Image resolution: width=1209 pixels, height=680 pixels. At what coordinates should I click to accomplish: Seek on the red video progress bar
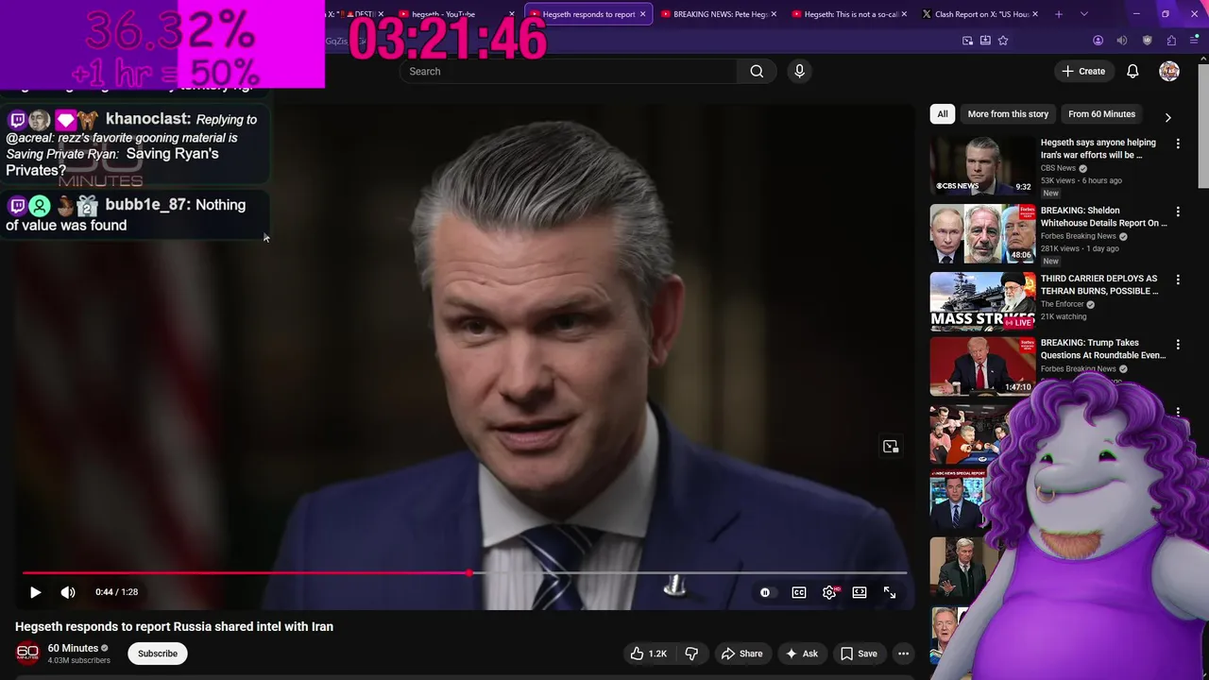click(465, 573)
